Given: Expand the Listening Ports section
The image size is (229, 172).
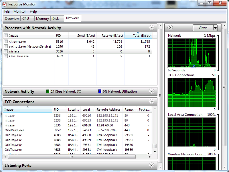Looking at the screenshot, I should 151,165.
